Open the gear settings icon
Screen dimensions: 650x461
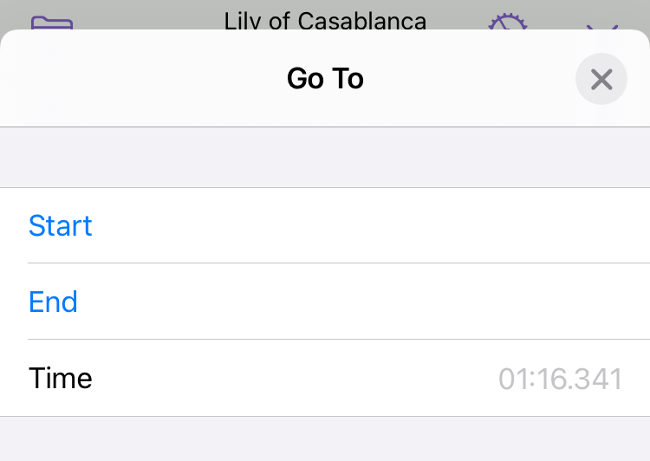[508, 22]
